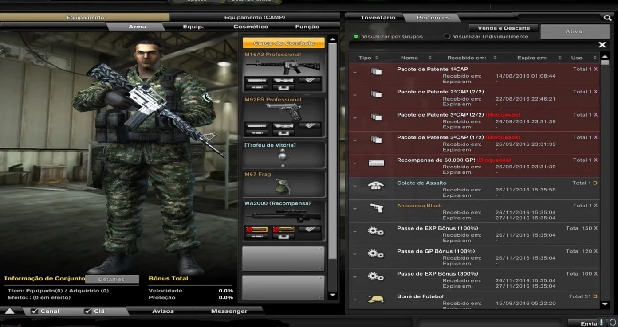618x327 pixels.
Task: Open the Cosmético sub-tab
Action: click(251, 27)
